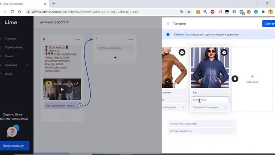Add an element with plus in block 0
This screenshot has width=275, height=155.
click(x=62, y=116)
